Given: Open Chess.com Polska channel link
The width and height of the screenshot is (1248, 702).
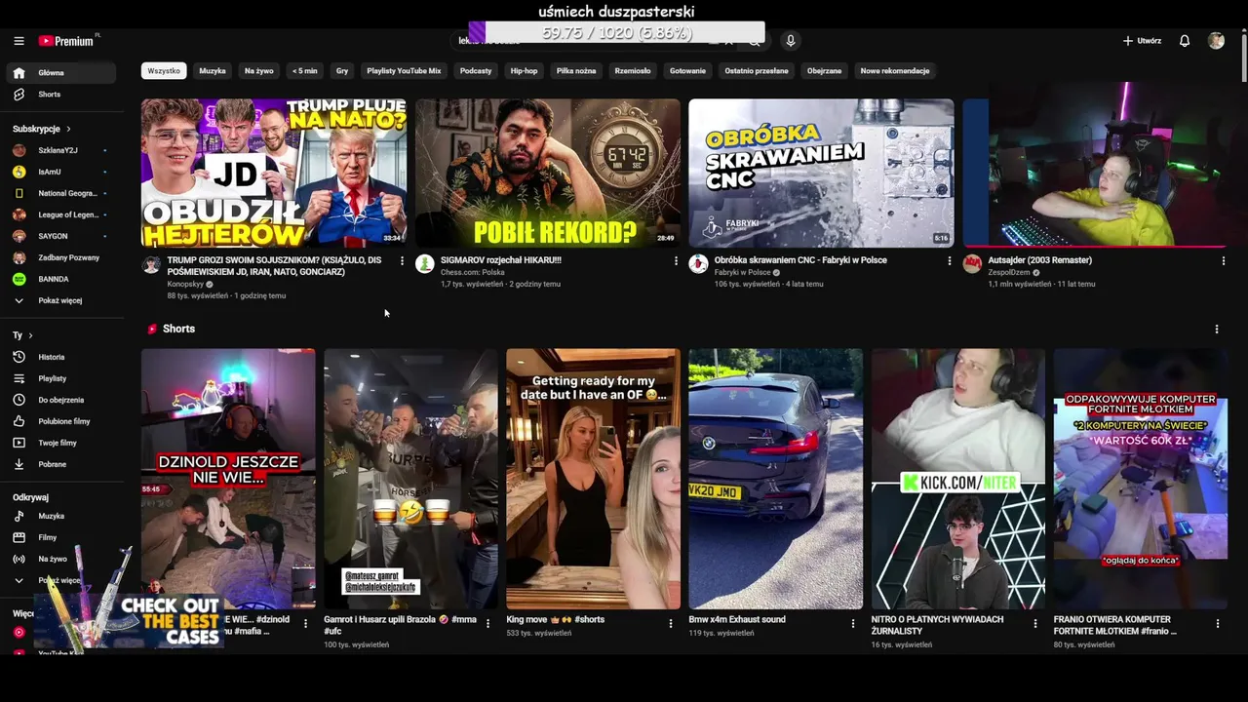Looking at the screenshot, I should tap(473, 272).
